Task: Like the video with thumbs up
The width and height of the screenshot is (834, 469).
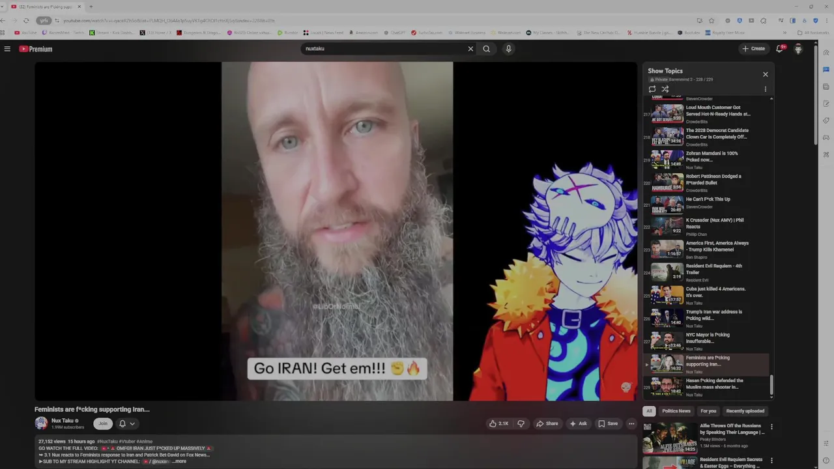Action: click(x=499, y=423)
